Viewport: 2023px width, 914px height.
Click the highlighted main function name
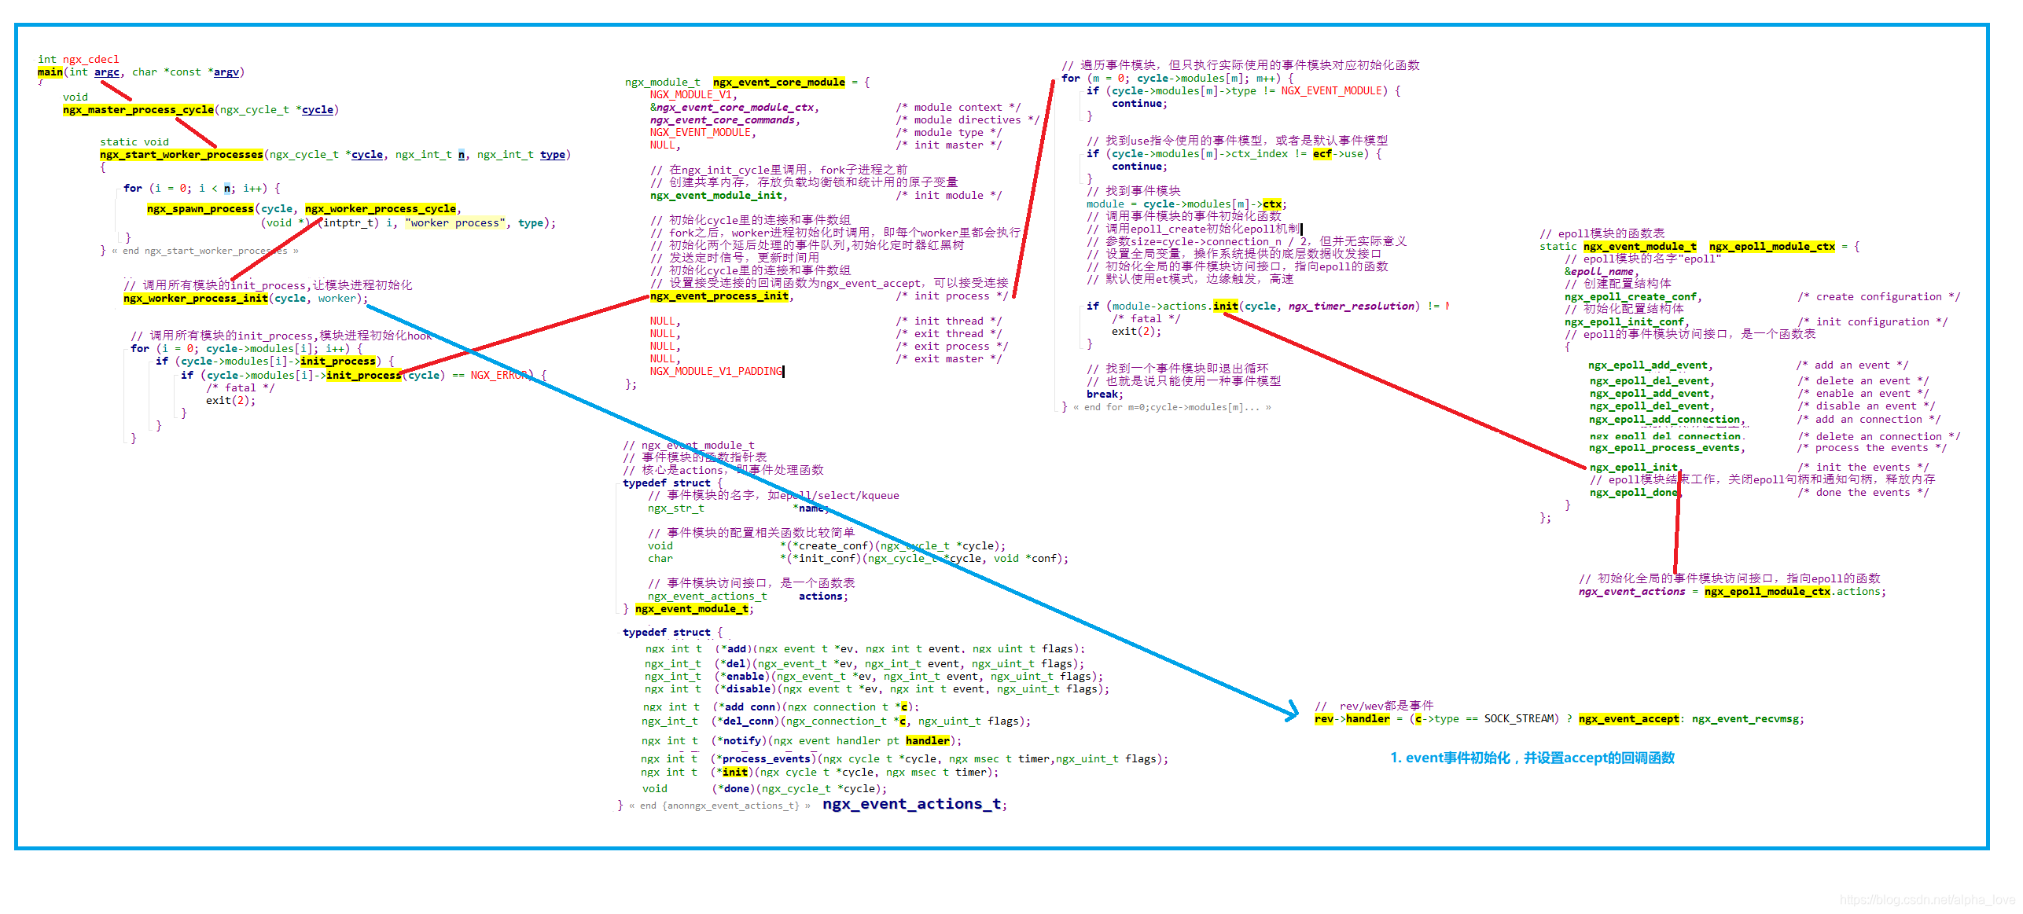(x=50, y=72)
